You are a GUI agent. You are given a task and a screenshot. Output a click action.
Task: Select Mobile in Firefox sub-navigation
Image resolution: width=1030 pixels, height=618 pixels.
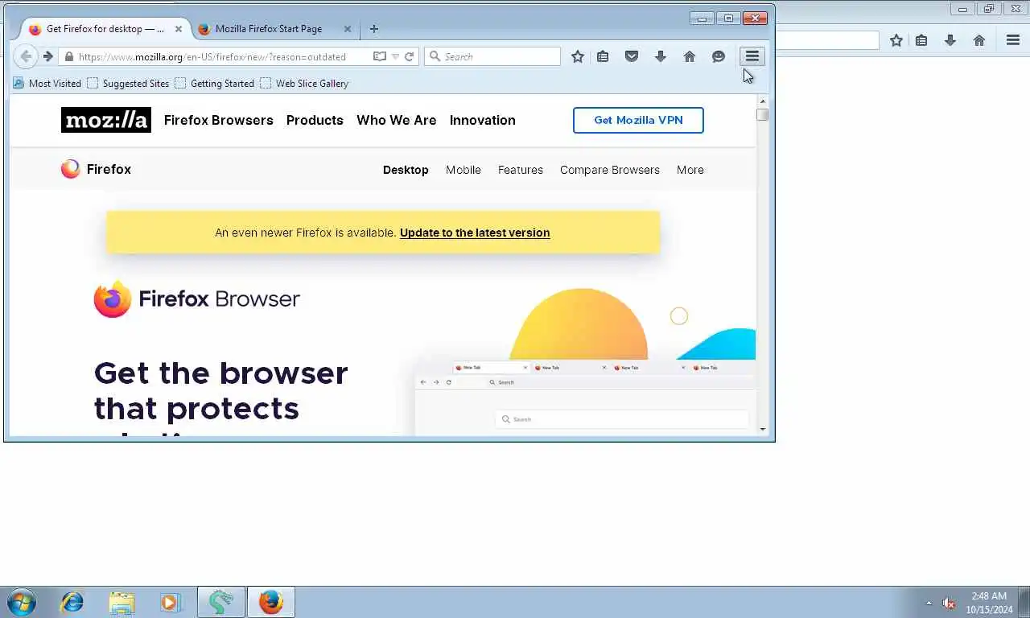463,170
